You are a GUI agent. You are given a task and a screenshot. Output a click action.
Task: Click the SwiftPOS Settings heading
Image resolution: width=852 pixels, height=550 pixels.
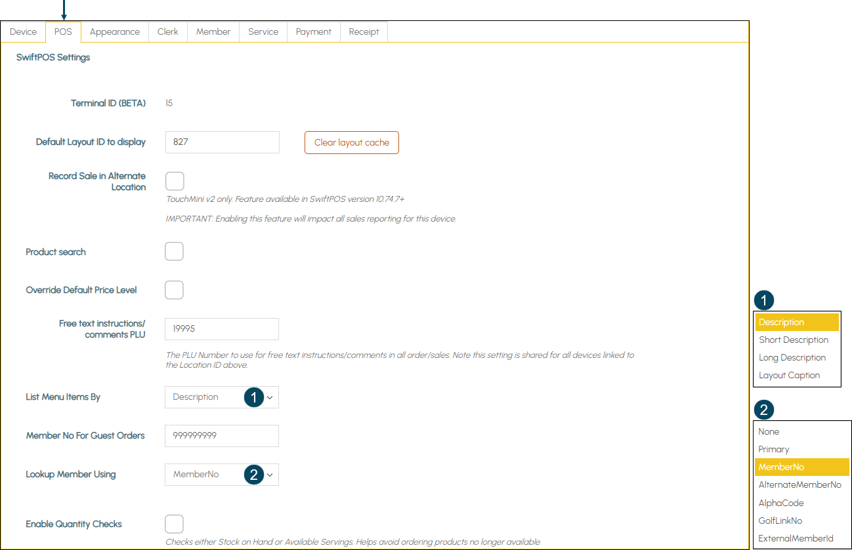pos(53,58)
